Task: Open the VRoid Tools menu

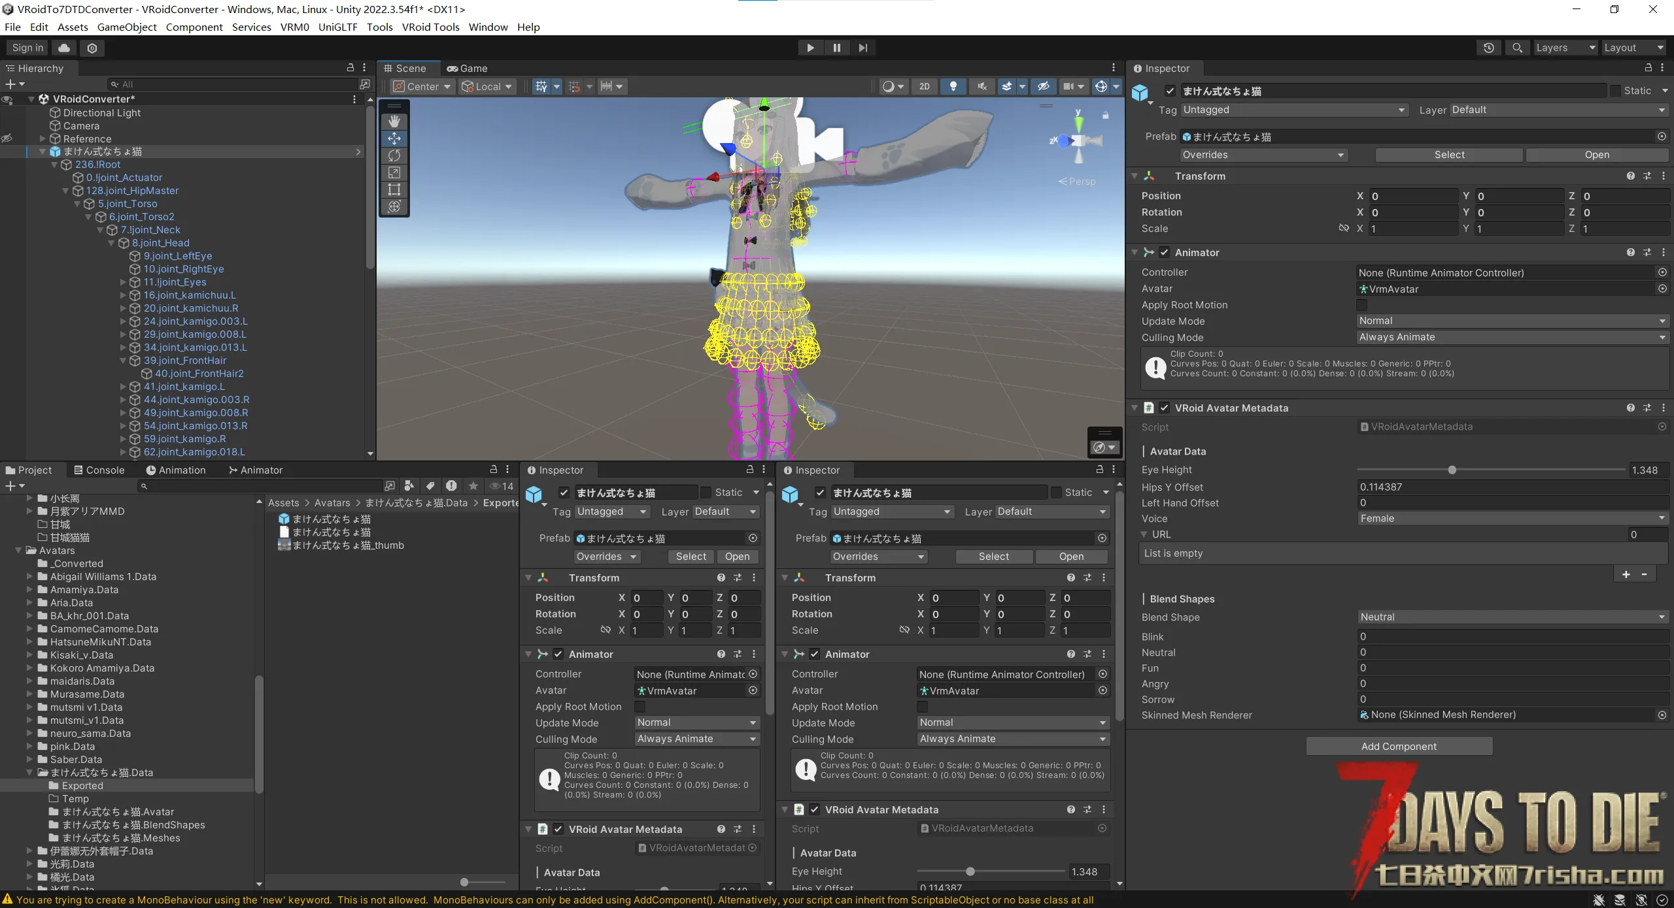Action: click(430, 27)
